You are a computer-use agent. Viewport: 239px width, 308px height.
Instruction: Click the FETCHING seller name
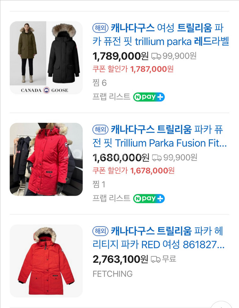click(x=112, y=274)
